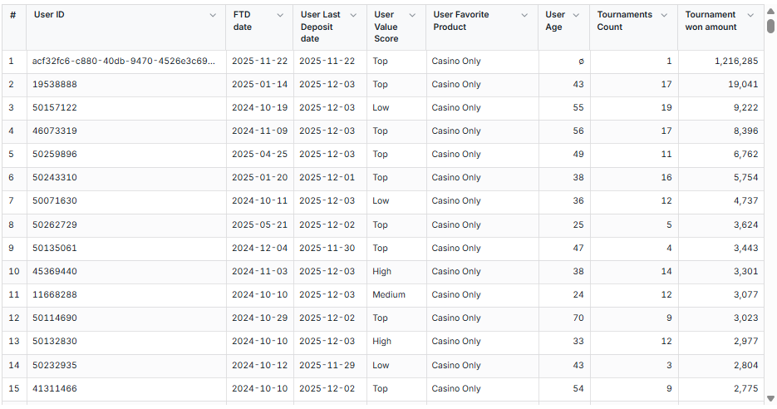Viewport: 777px width, 409px height.
Task: Click the User Value Score column chevron
Action: pos(413,15)
